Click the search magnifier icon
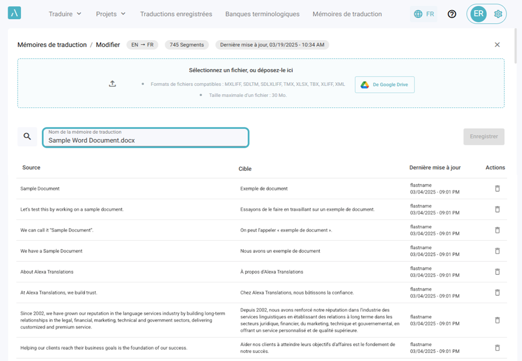This screenshot has height=361, width=522. point(27,136)
